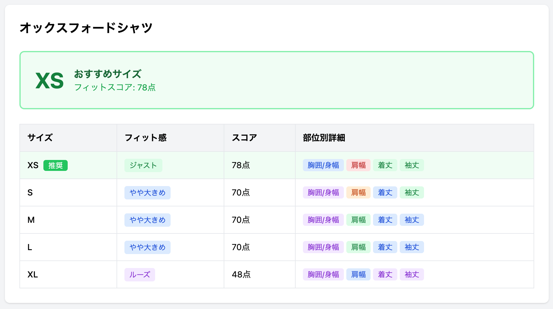Image resolution: width=553 pixels, height=309 pixels.
Task: Toggle the 推奨 badge next to XS
Action: (56, 165)
